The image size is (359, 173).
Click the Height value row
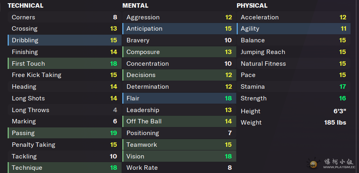pos(293,111)
